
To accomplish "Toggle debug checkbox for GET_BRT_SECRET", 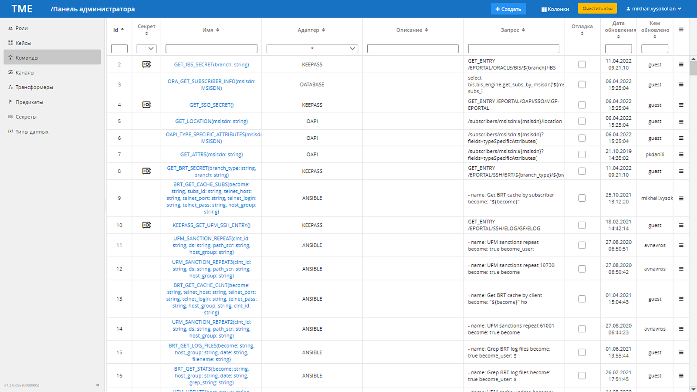I will 582,171.
